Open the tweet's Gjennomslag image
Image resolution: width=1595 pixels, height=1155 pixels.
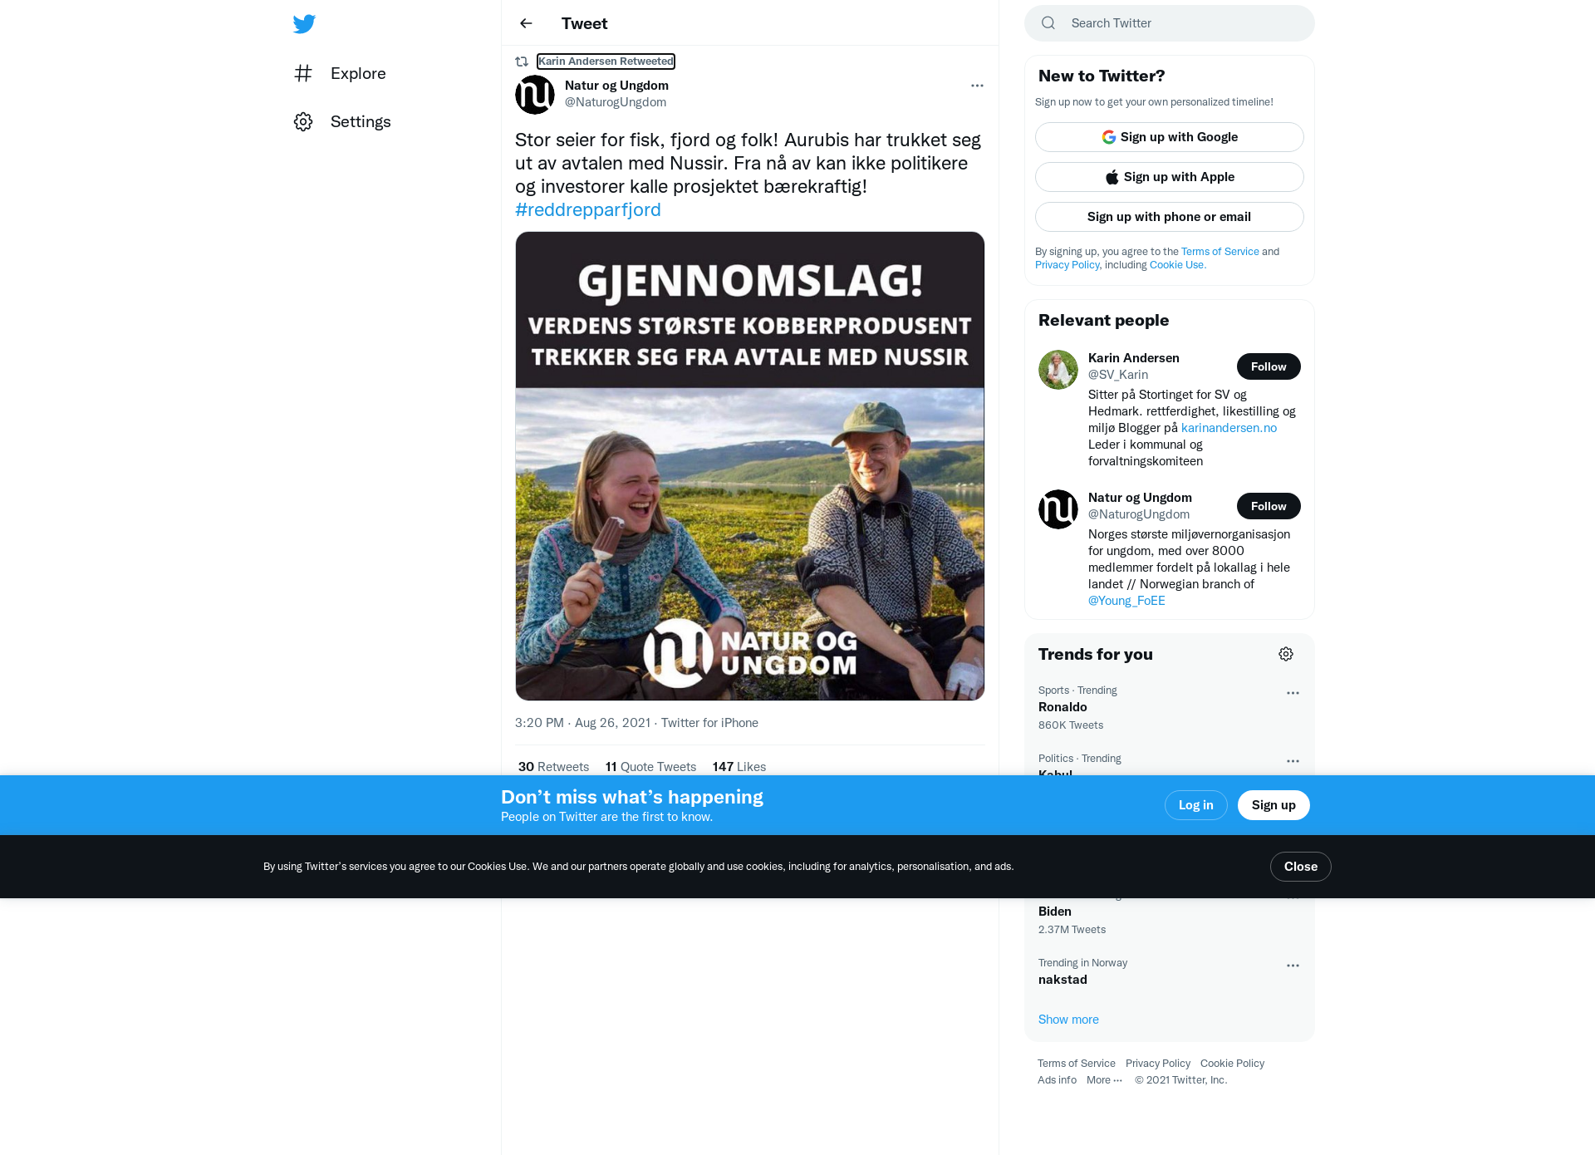click(750, 466)
